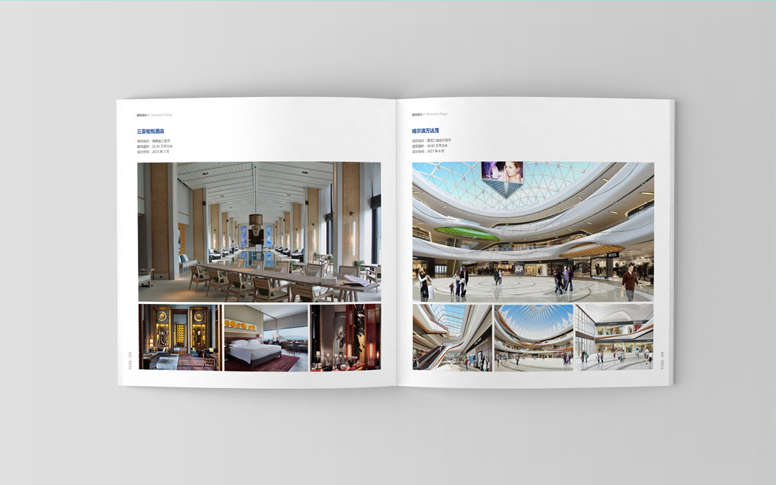Select the mall escalator view thumbnail
This screenshot has height=485, width=776.
pos(452,338)
